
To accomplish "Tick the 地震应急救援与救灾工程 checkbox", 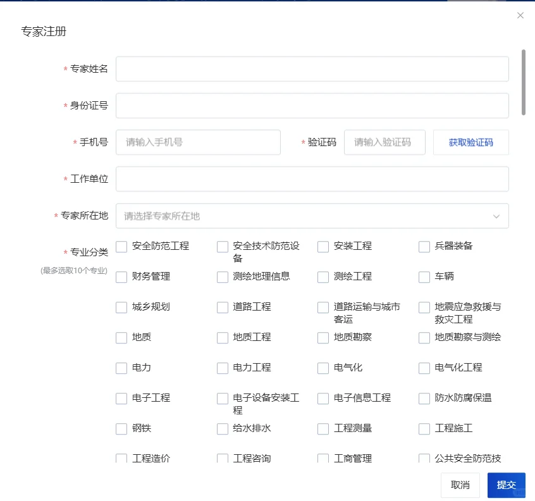I will click(x=424, y=307).
